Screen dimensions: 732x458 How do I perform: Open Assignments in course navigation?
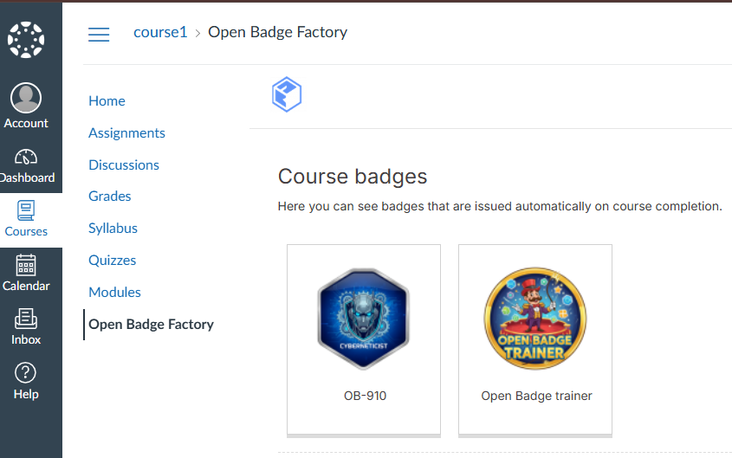126,133
